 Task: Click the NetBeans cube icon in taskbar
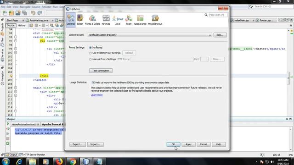pos(86,161)
